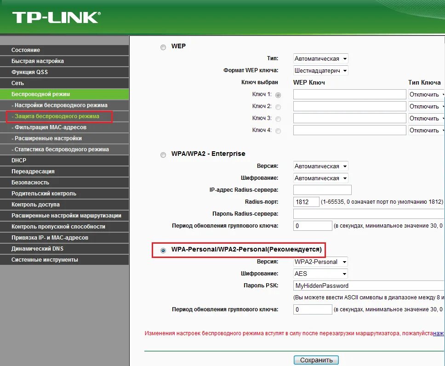Select the WEP security radio button

coord(163,47)
